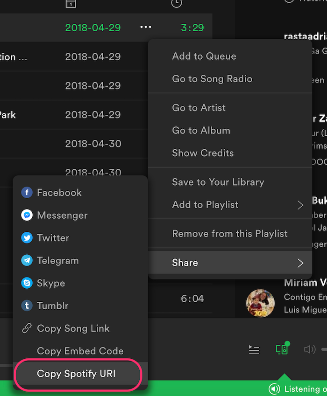
Task: Select Copy Embed Code
Action: point(80,351)
